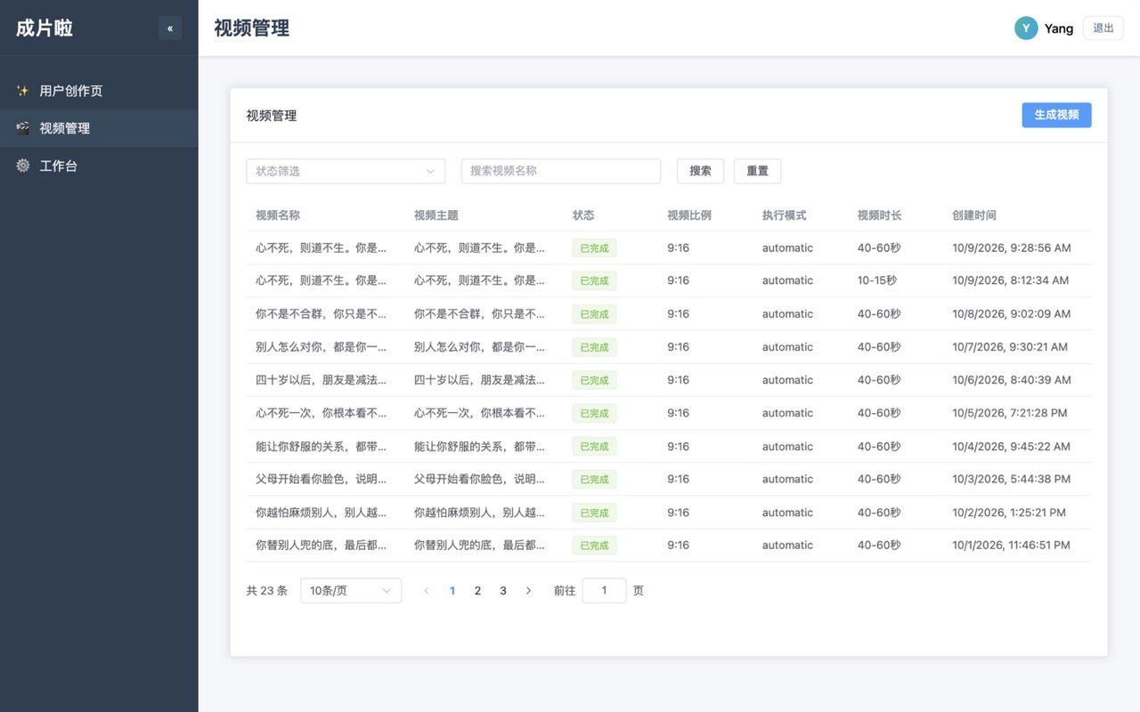Click the 前往 page number input

[x=604, y=591]
